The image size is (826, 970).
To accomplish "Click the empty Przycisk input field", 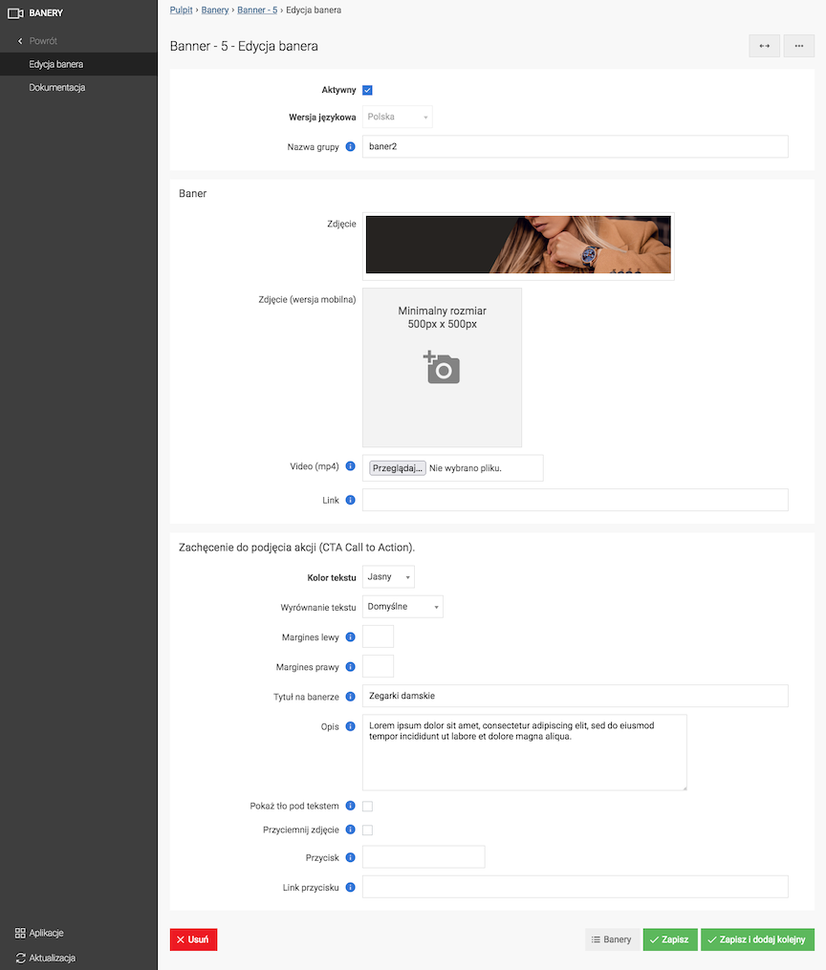I will (x=424, y=857).
